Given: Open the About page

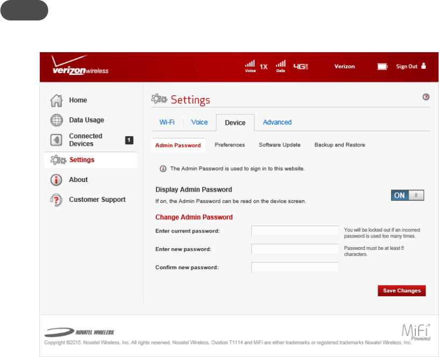Looking at the screenshot, I should [79, 180].
